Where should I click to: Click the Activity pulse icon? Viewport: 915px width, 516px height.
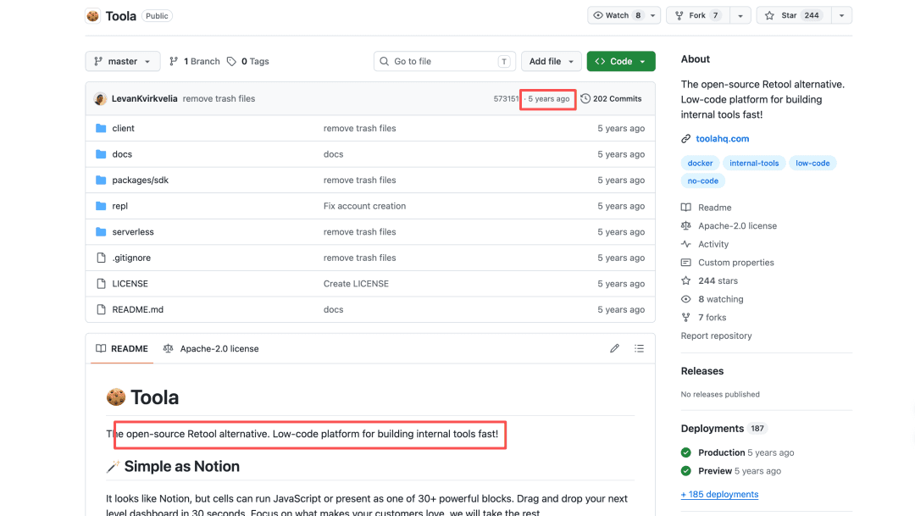(x=685, y=244)
